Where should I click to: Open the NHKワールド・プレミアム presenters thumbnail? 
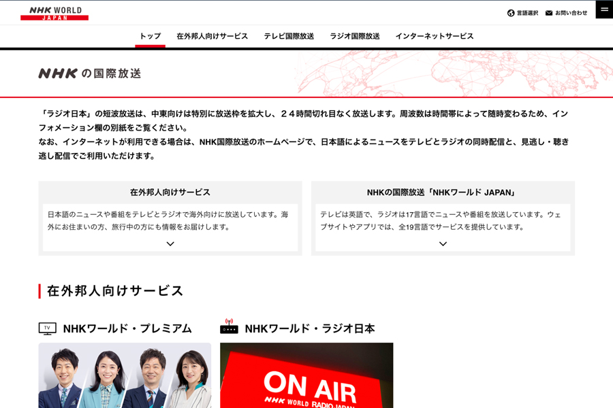coord(125,375)
